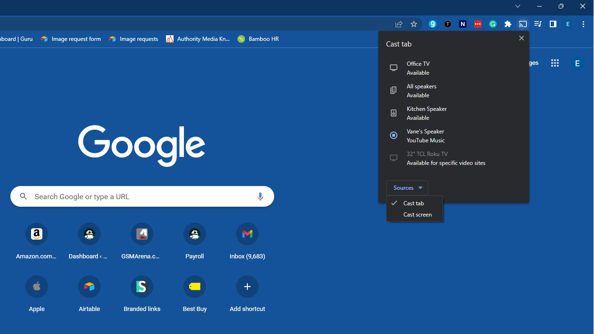
Task: Bookmark this page with star icon
Action: point(414,24)
